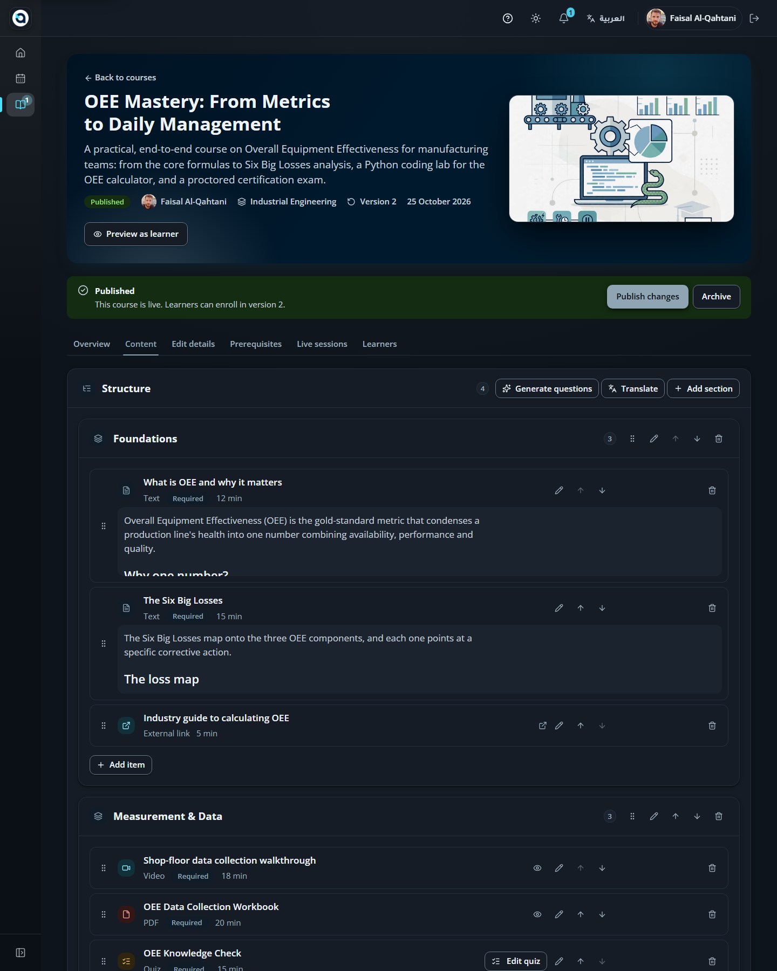This screenshot has height=971, width=777.
Task: Click the logout icon beside the profile
Action: coord(754,18)
